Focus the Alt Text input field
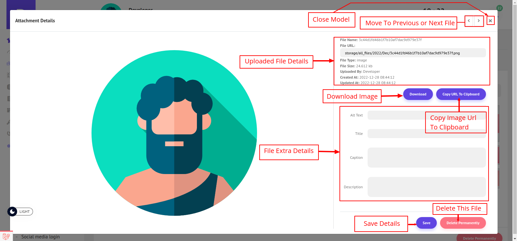Image resolution: width=517 pixels, height=241 pixels. (x=396, y=115)
